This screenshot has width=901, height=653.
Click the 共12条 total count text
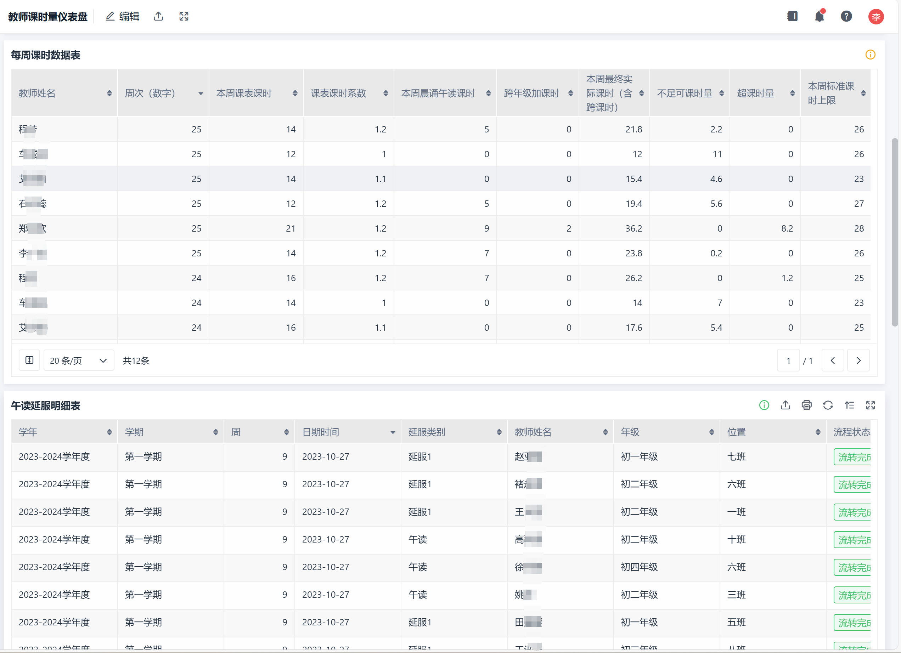136,360
